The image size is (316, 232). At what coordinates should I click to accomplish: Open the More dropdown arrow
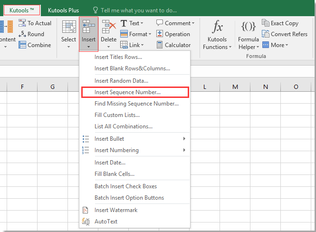pos(287,45)
